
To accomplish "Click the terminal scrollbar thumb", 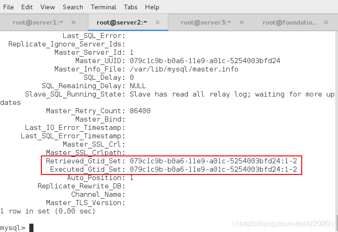I will tap(337, 223).
